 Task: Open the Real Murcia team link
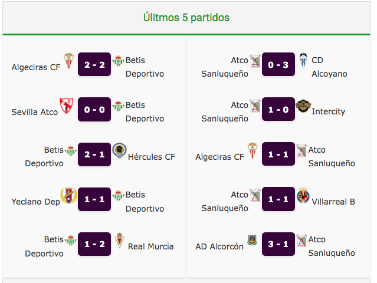coord(151,246)
